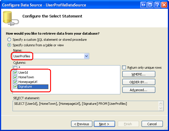Click the window-restore icon beside help button

150,5
